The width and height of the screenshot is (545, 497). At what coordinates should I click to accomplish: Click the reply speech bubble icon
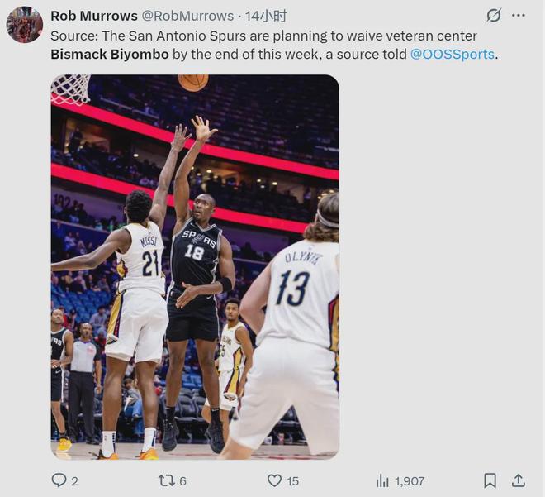(59, 480)
